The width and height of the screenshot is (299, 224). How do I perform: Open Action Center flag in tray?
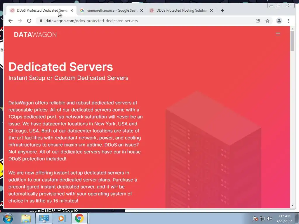pyautogui.click(x=255, y=218)
